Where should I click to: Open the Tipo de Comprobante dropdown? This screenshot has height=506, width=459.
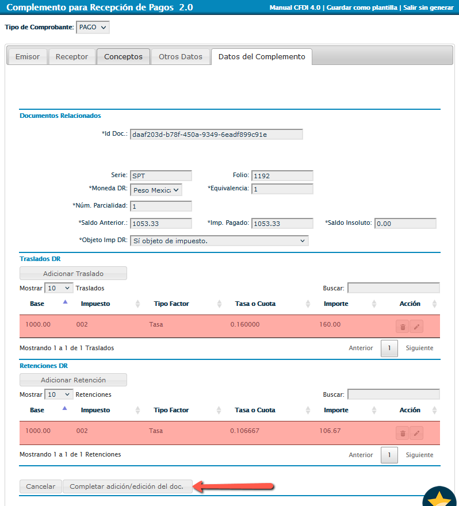tap(92, 27)
